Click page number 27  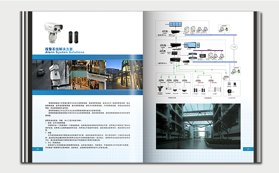(x=248, y=149)
